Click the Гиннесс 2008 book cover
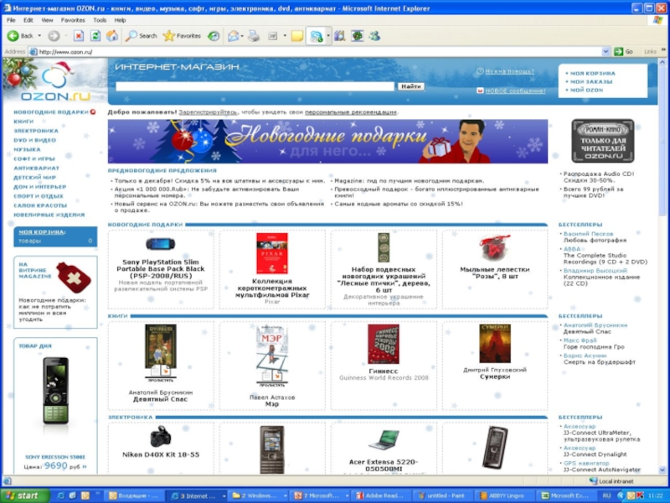The height and width of the screenshot is (503, 670). point(384,344)
